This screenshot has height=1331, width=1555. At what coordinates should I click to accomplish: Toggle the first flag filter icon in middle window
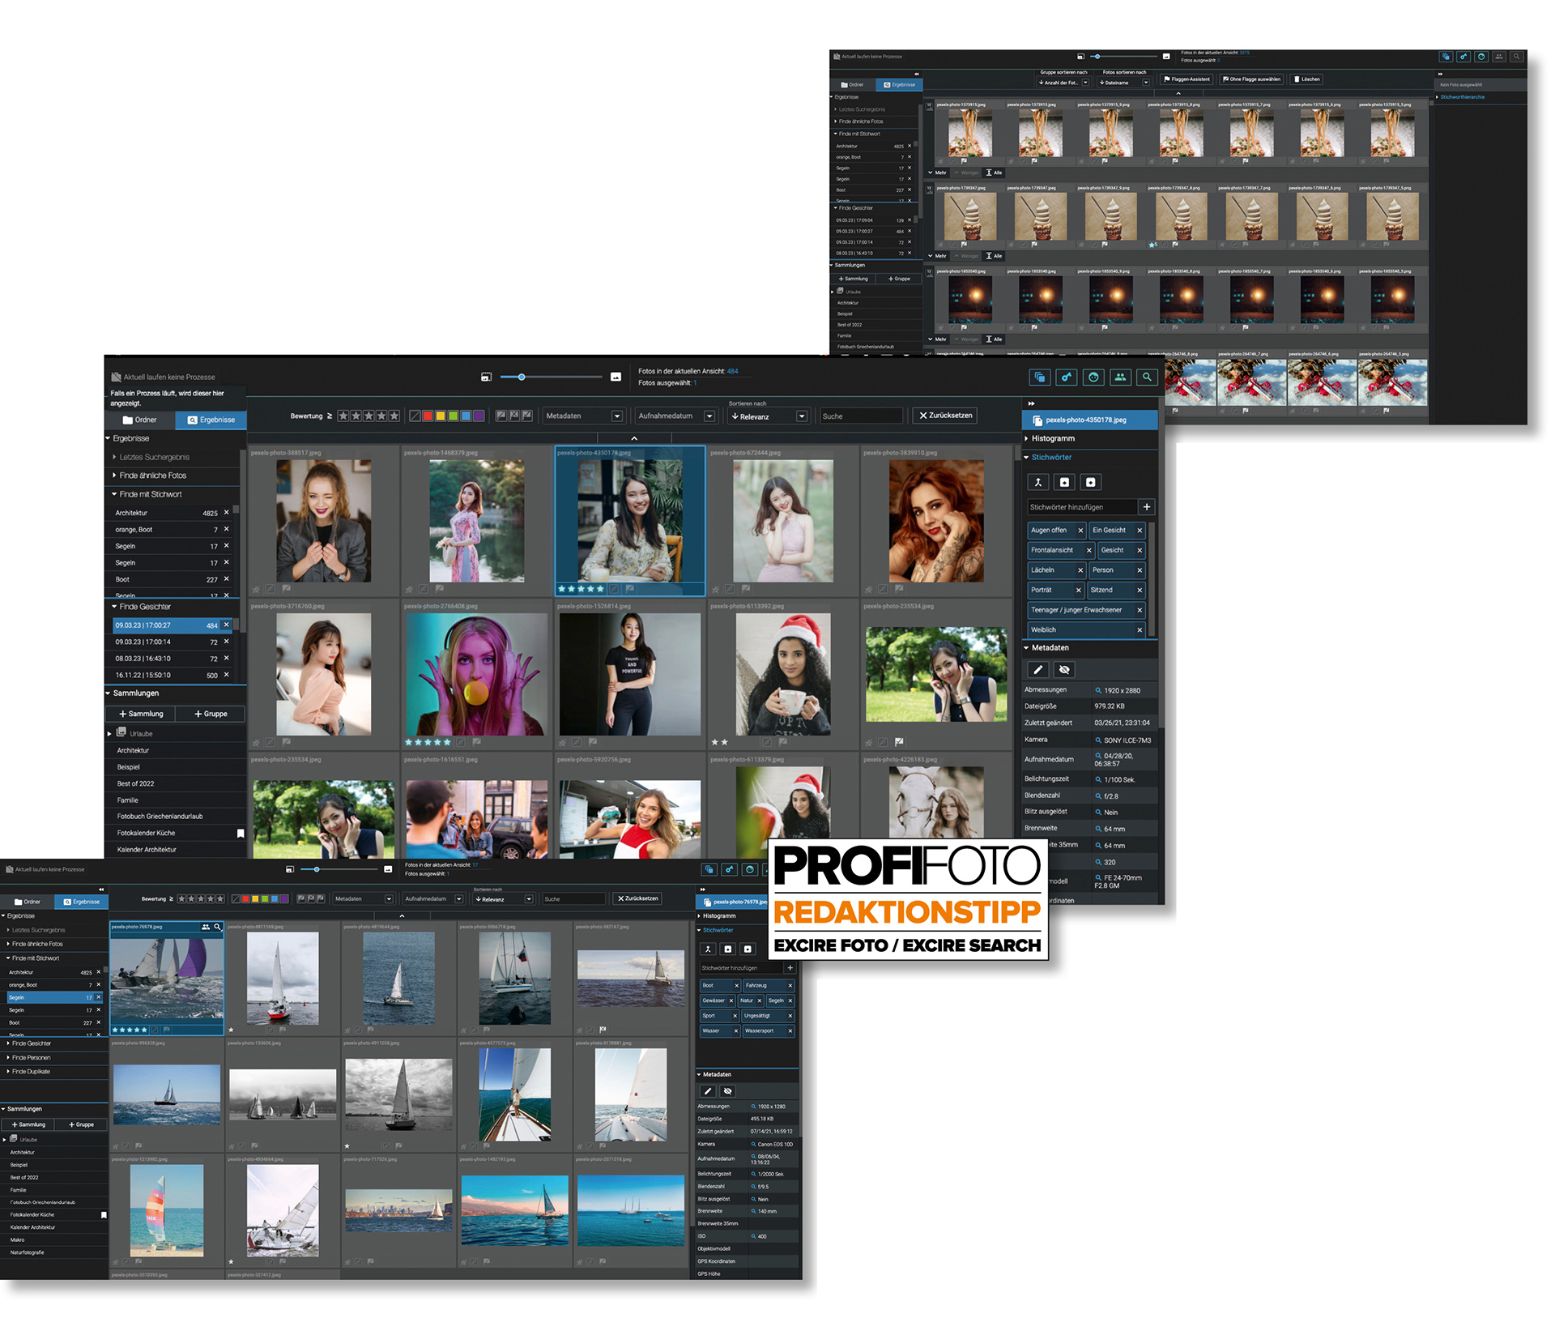pyautogui.click(x=501, y=416)
